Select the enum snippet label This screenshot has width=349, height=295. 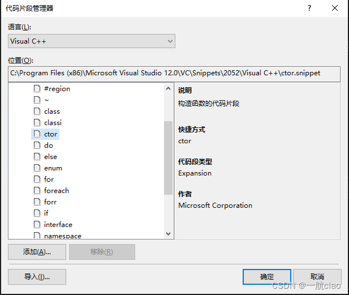click(x=53, y=168)
